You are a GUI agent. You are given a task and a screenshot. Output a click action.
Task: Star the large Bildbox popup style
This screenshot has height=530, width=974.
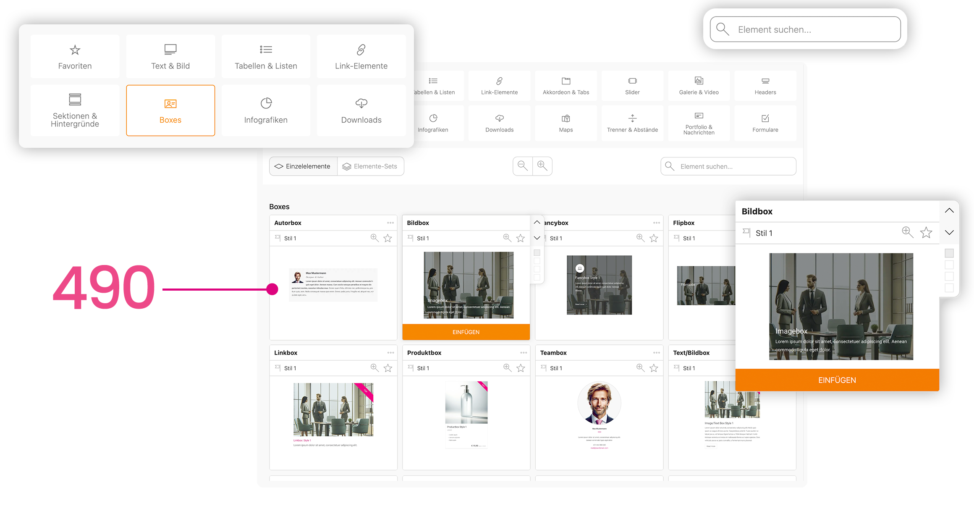tap(926, 233)
